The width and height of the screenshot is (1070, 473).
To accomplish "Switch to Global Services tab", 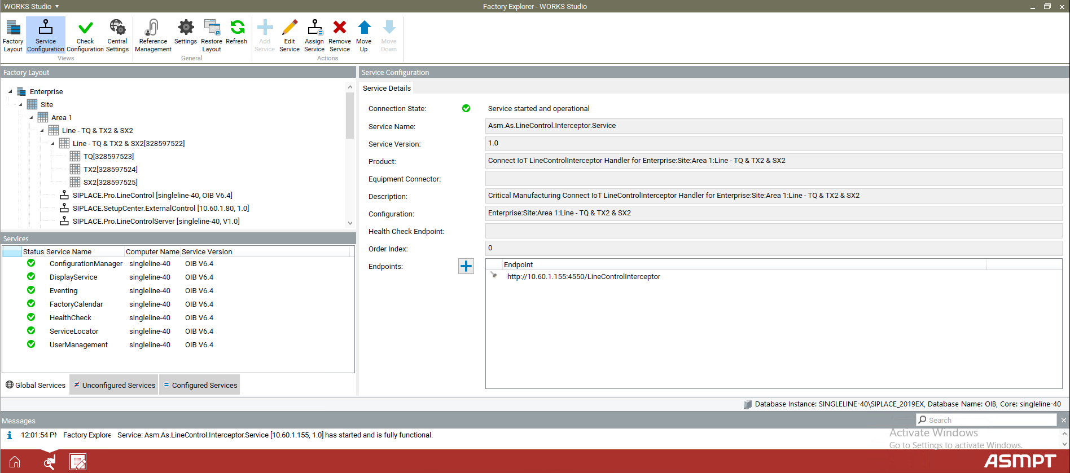I will click(36, 385).
